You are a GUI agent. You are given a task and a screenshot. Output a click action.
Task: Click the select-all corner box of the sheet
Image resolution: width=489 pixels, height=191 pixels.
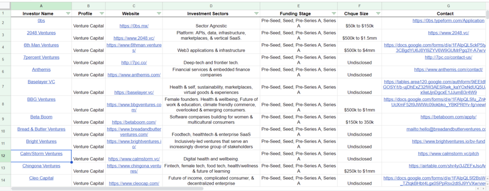5,6
